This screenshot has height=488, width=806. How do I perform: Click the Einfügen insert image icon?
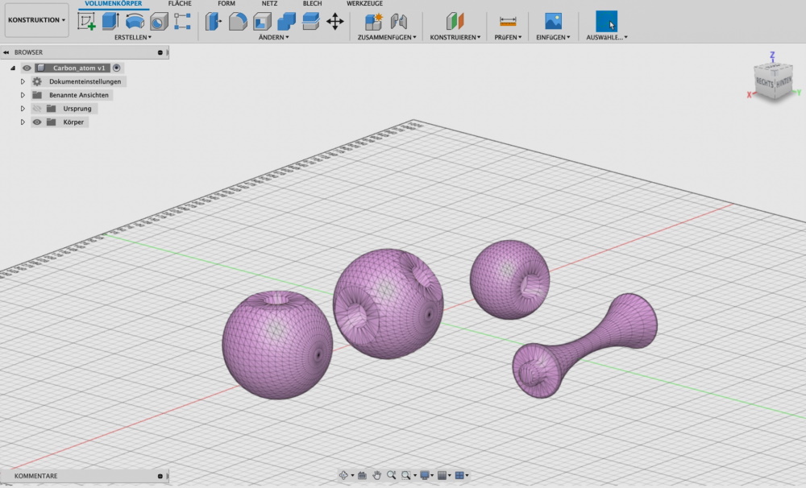553,22
